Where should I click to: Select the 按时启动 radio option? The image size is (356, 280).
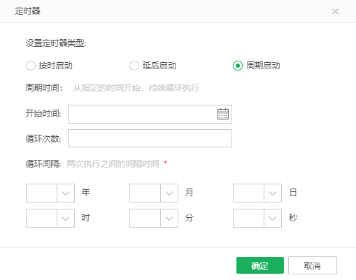click(31, 66)
